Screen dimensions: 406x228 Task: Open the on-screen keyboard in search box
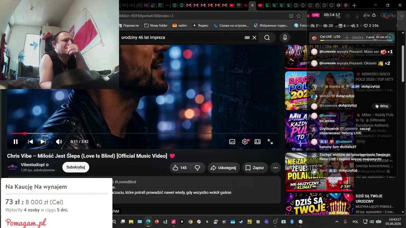pos(247,38)
